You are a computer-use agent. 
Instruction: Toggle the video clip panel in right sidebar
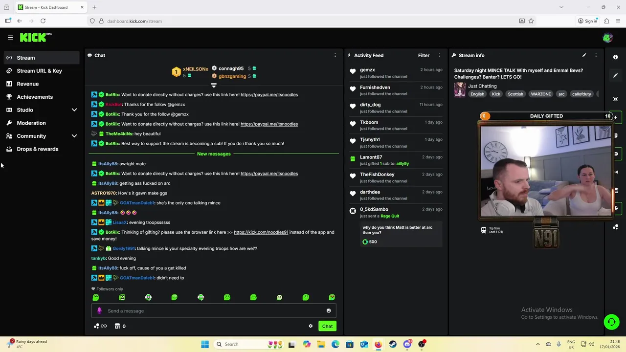click(x=616, y=190)
